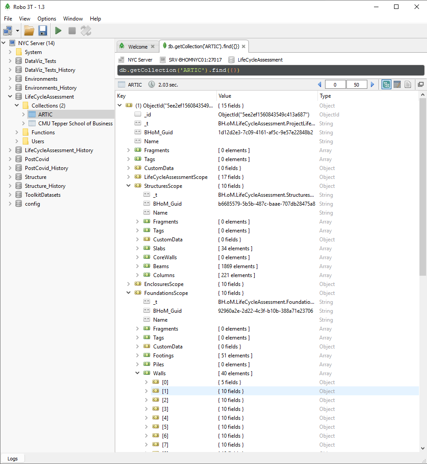Screen dimensions: 427x464
Task: Collapse the NYC Server connection node
Action: tap(4, 43)
